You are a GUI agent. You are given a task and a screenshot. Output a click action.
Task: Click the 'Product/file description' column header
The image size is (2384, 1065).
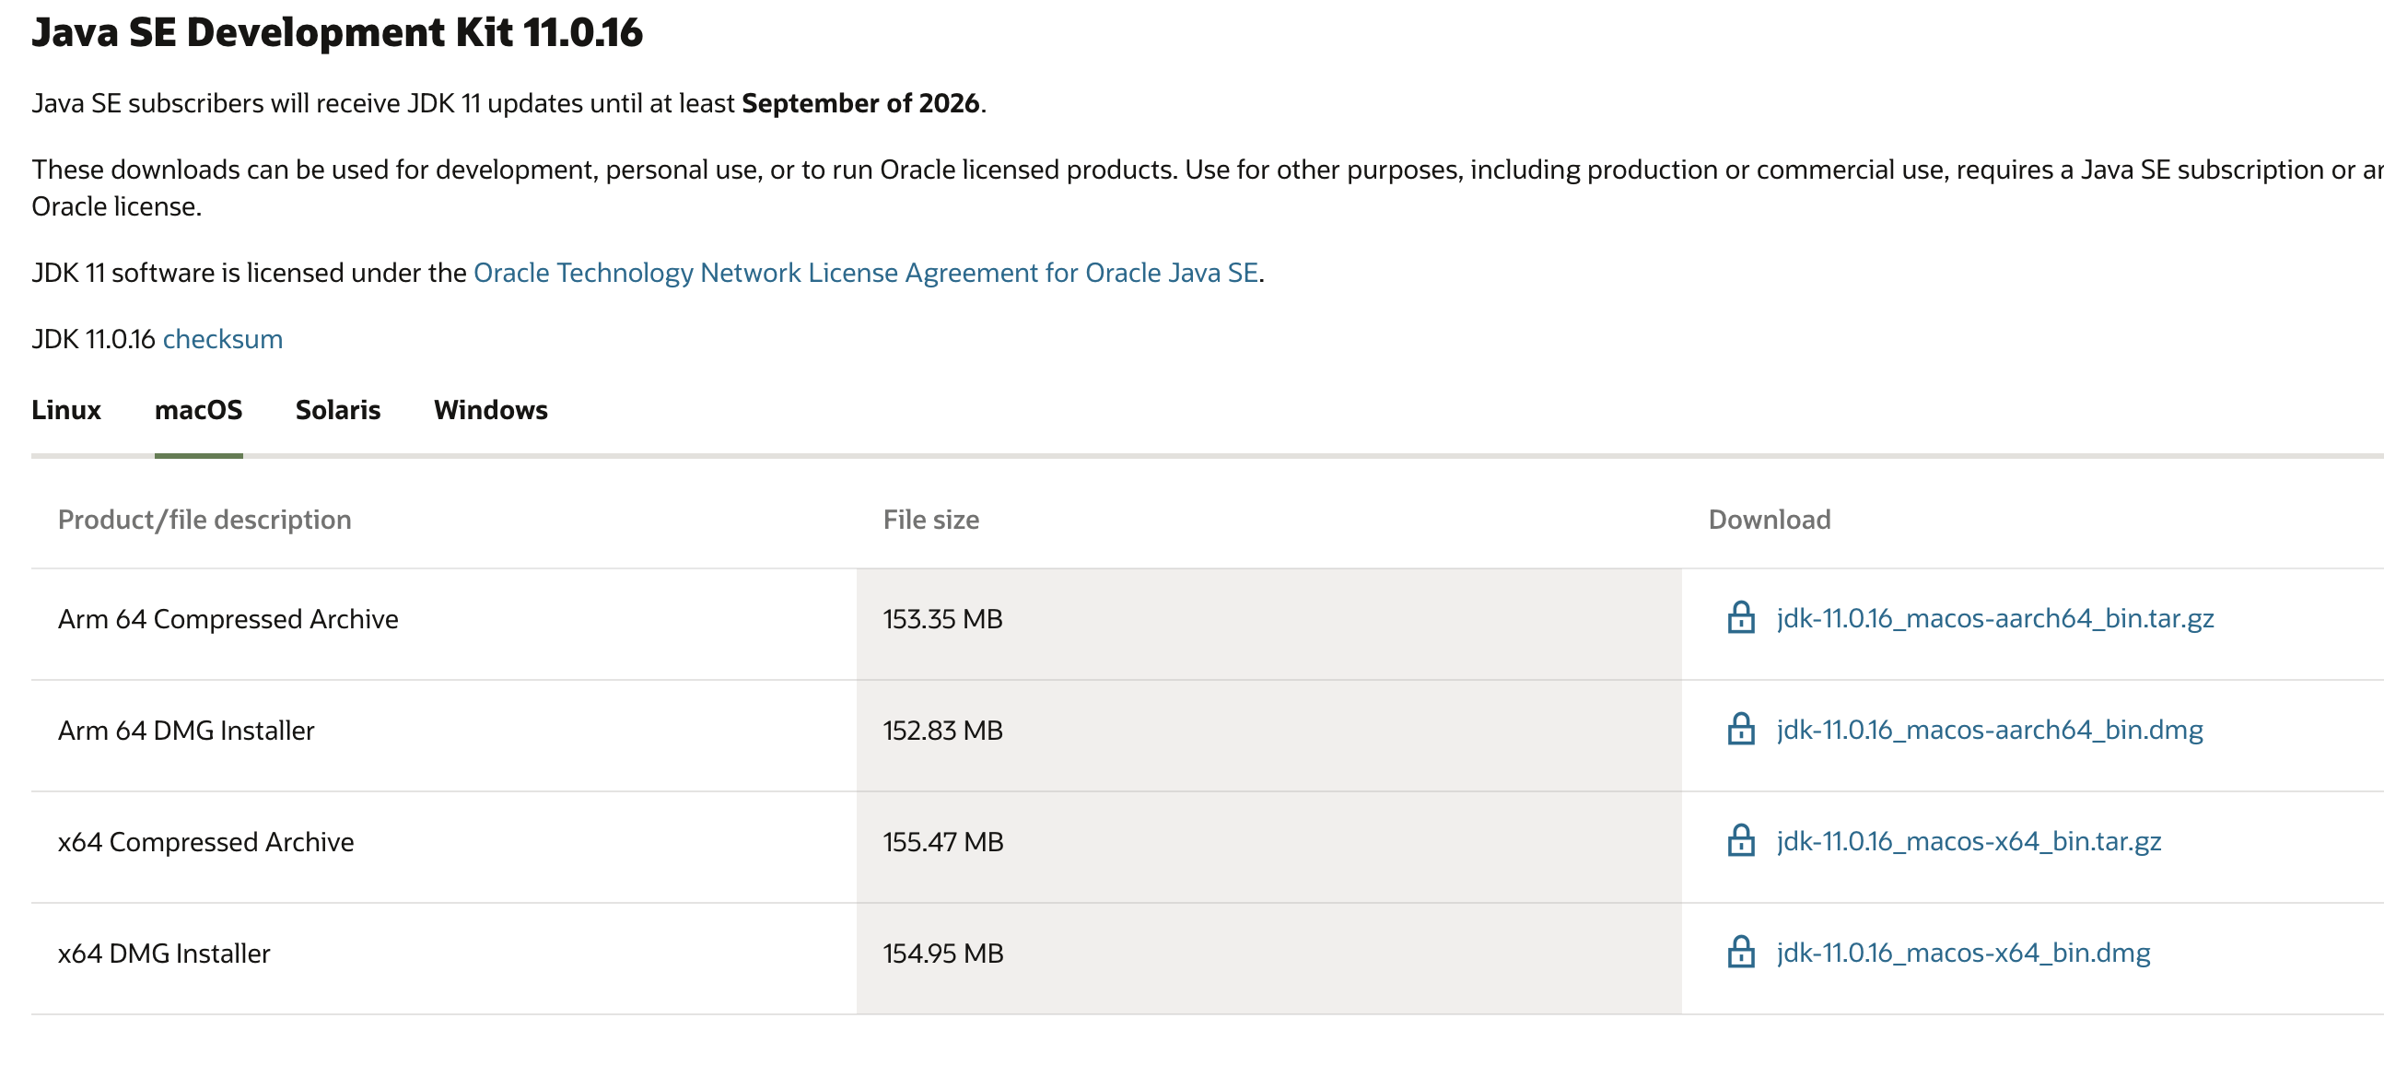tap(205, 520)
